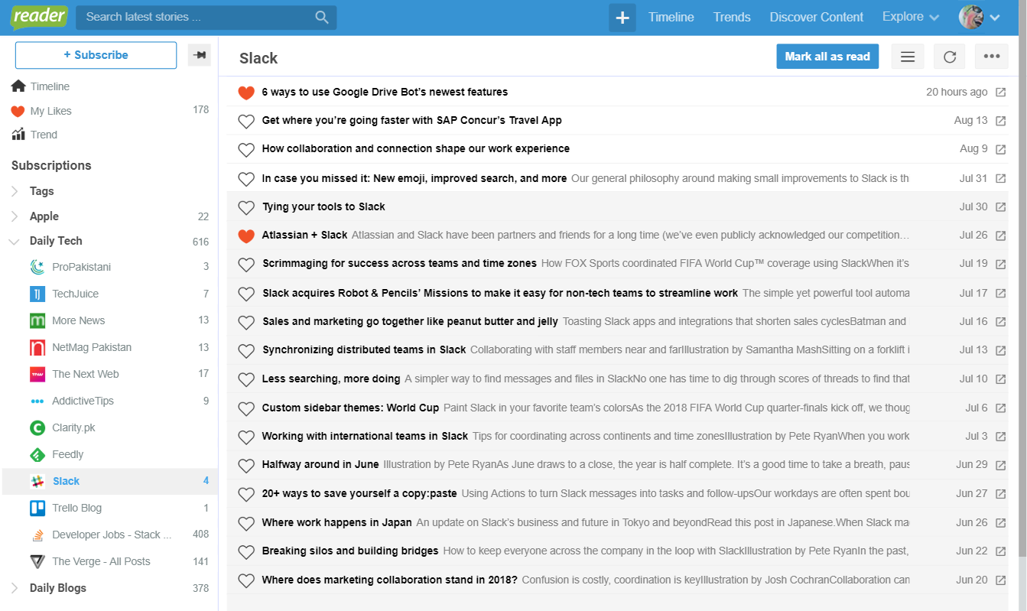The height and width of the screenshot is (611, 1027).
Task: Mark all as read
Action: 827,57
